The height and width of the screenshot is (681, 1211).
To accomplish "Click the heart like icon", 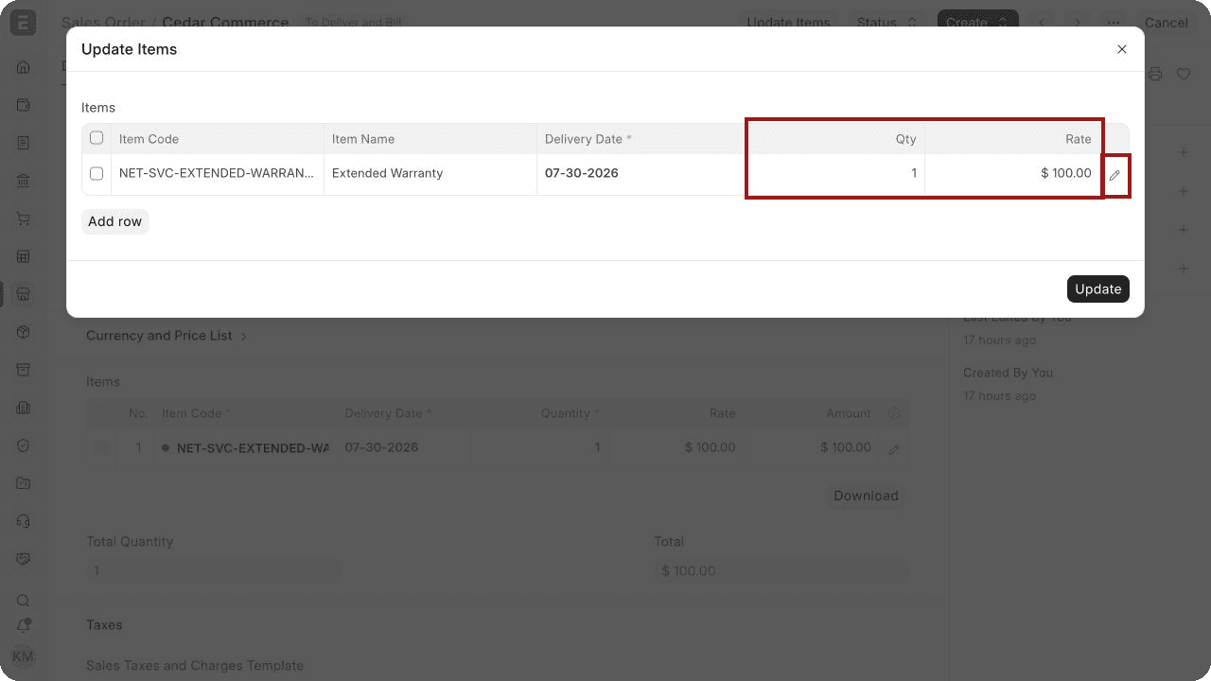I will (1184, 74).
